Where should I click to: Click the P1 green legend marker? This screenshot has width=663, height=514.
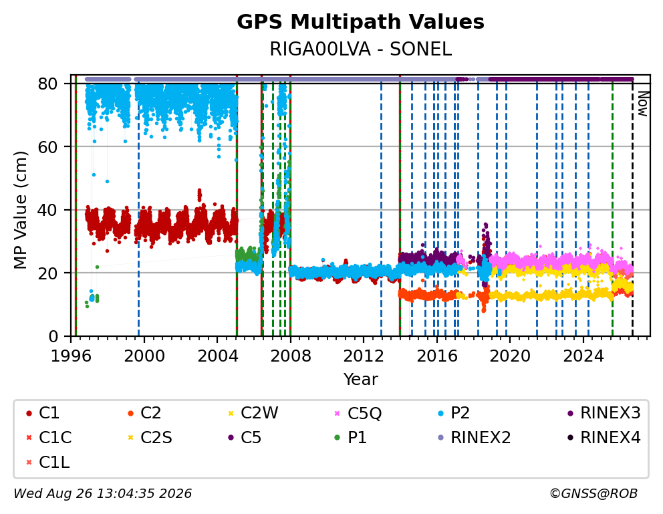pos(337,438)
